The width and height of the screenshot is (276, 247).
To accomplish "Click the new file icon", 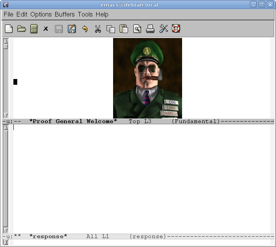I will 9,29.
